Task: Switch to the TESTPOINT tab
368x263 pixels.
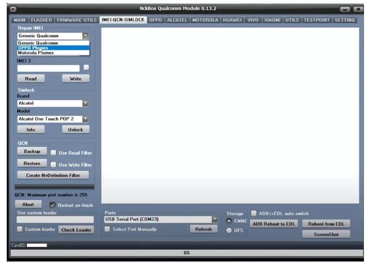Action: (x=316, y=20)
